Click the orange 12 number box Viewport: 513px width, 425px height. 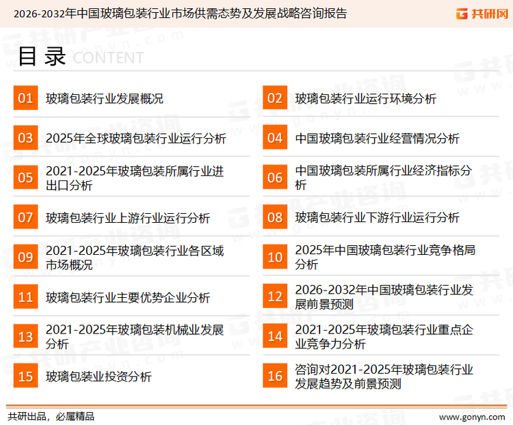click(x=275, y=297)
